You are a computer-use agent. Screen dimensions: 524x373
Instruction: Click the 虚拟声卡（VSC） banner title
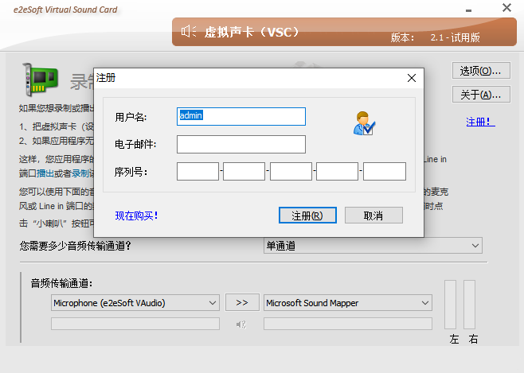point(252,32)
